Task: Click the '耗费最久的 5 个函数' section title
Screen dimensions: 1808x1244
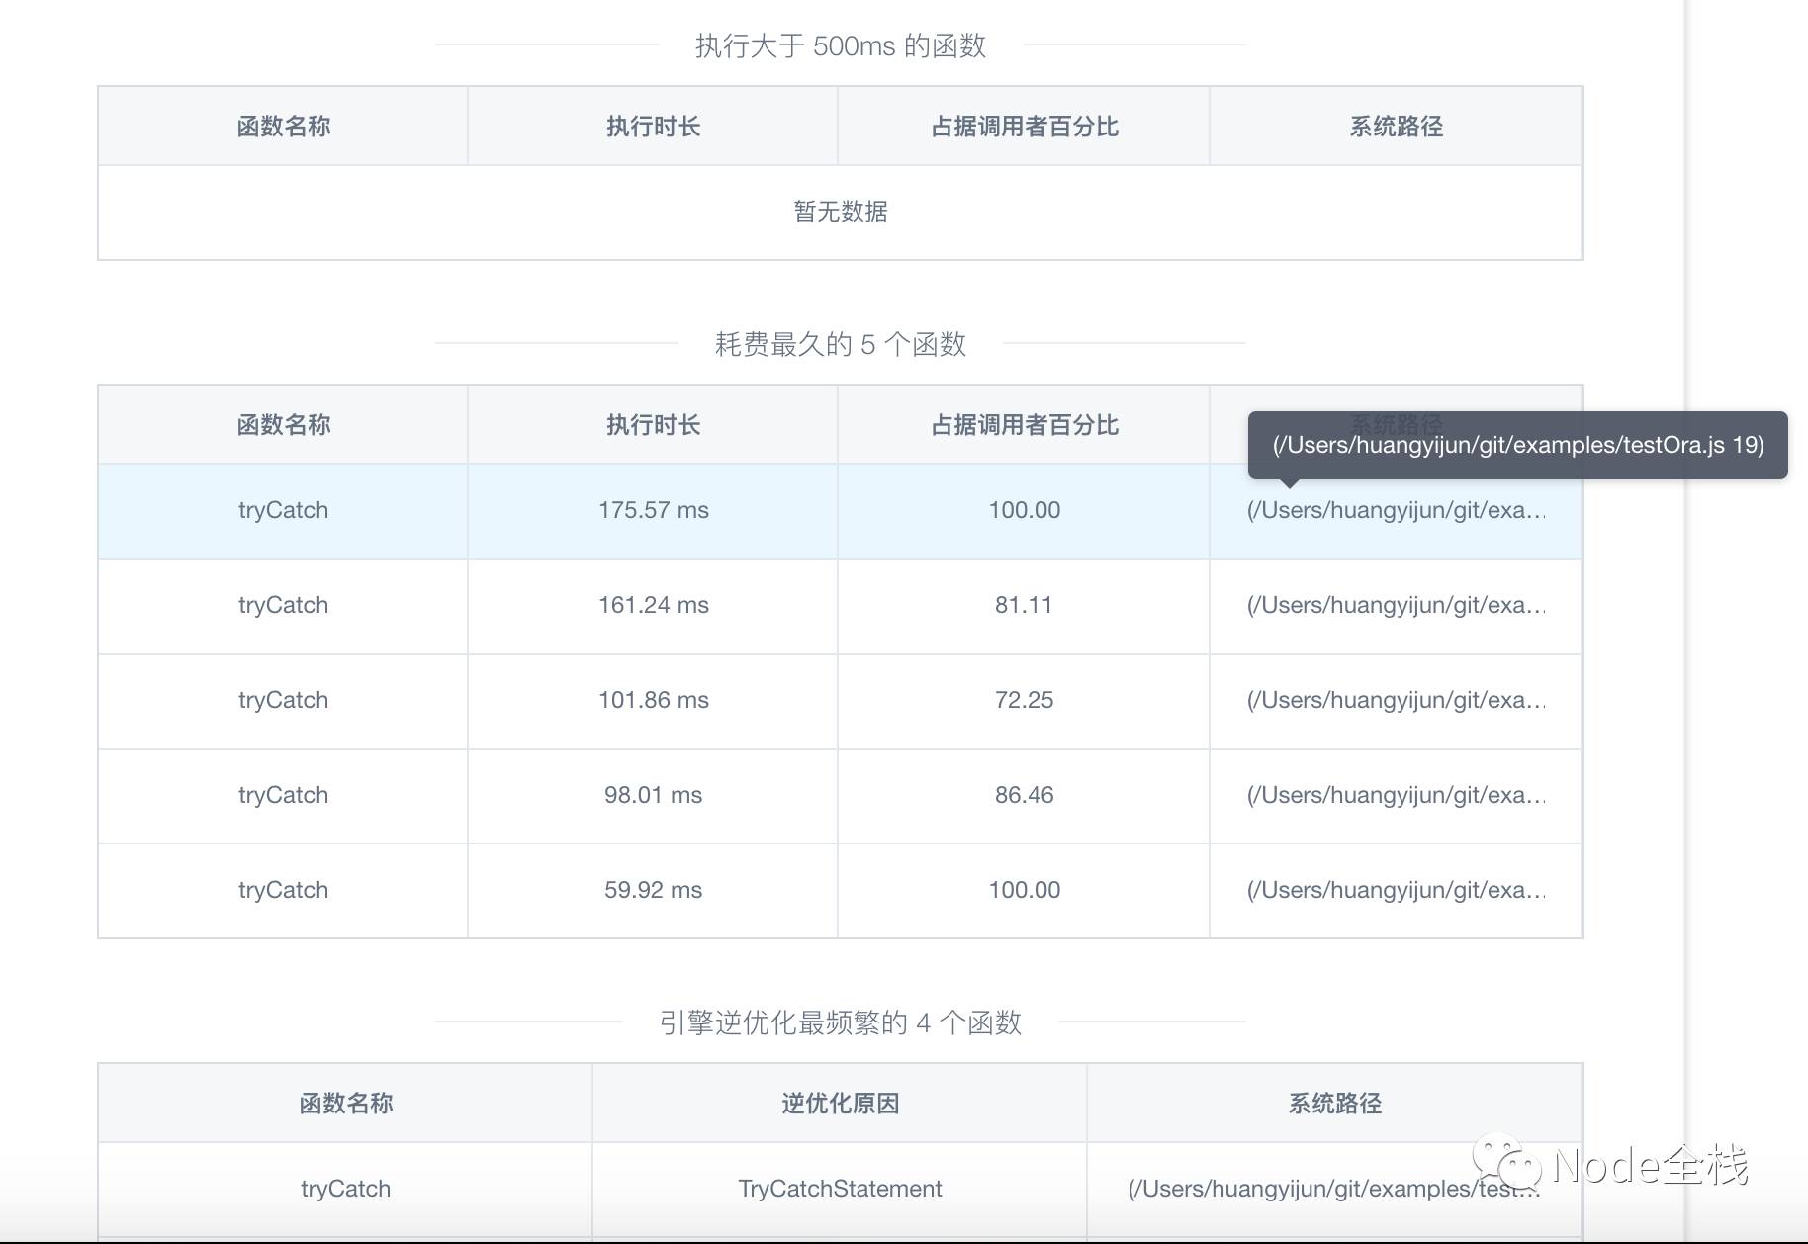Action: pyautogui.click(x=841, y=344)
